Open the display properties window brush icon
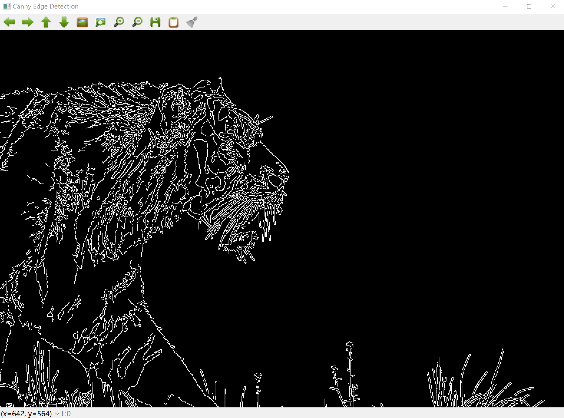This screenshot has width=564, height=418. pyautogui.click(x=192, y=22)
